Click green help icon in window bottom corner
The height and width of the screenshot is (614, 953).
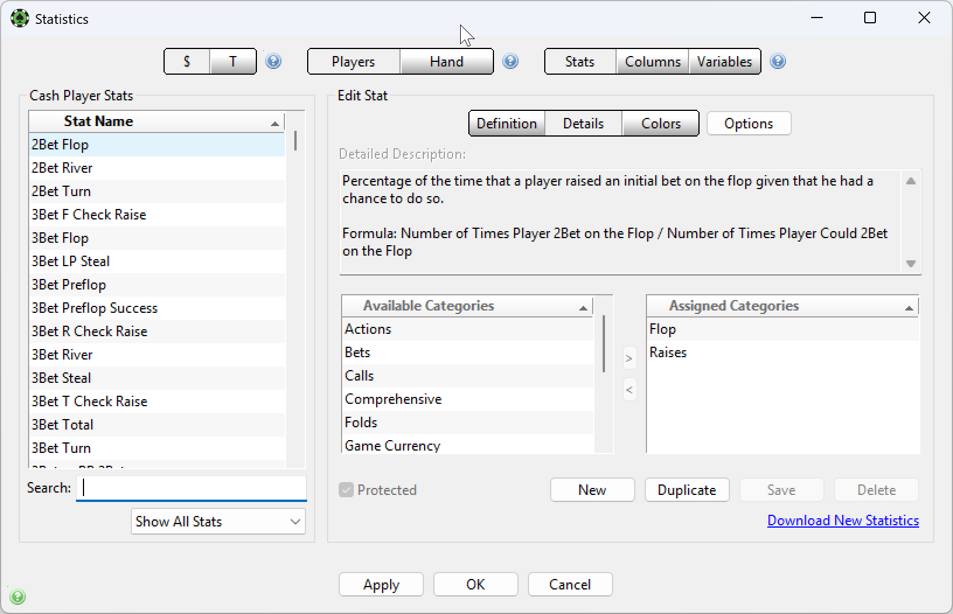coord(18,596)
